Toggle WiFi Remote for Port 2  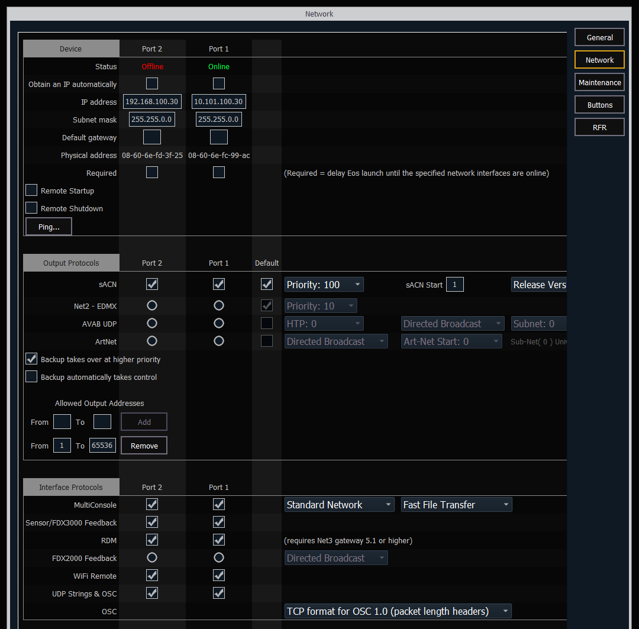point(151,575)
